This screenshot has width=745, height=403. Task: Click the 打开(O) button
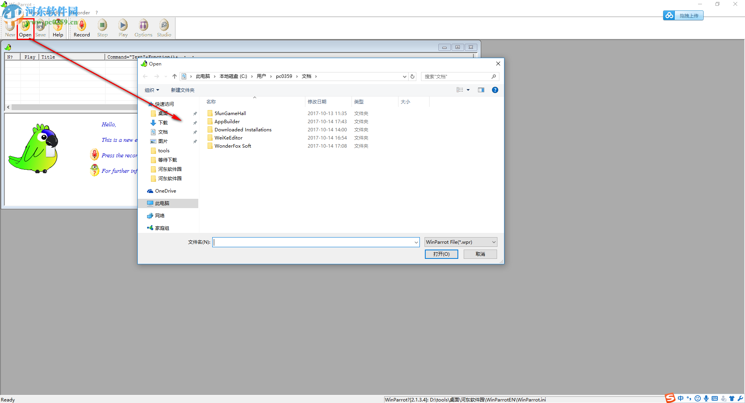(x=441, y=254)
